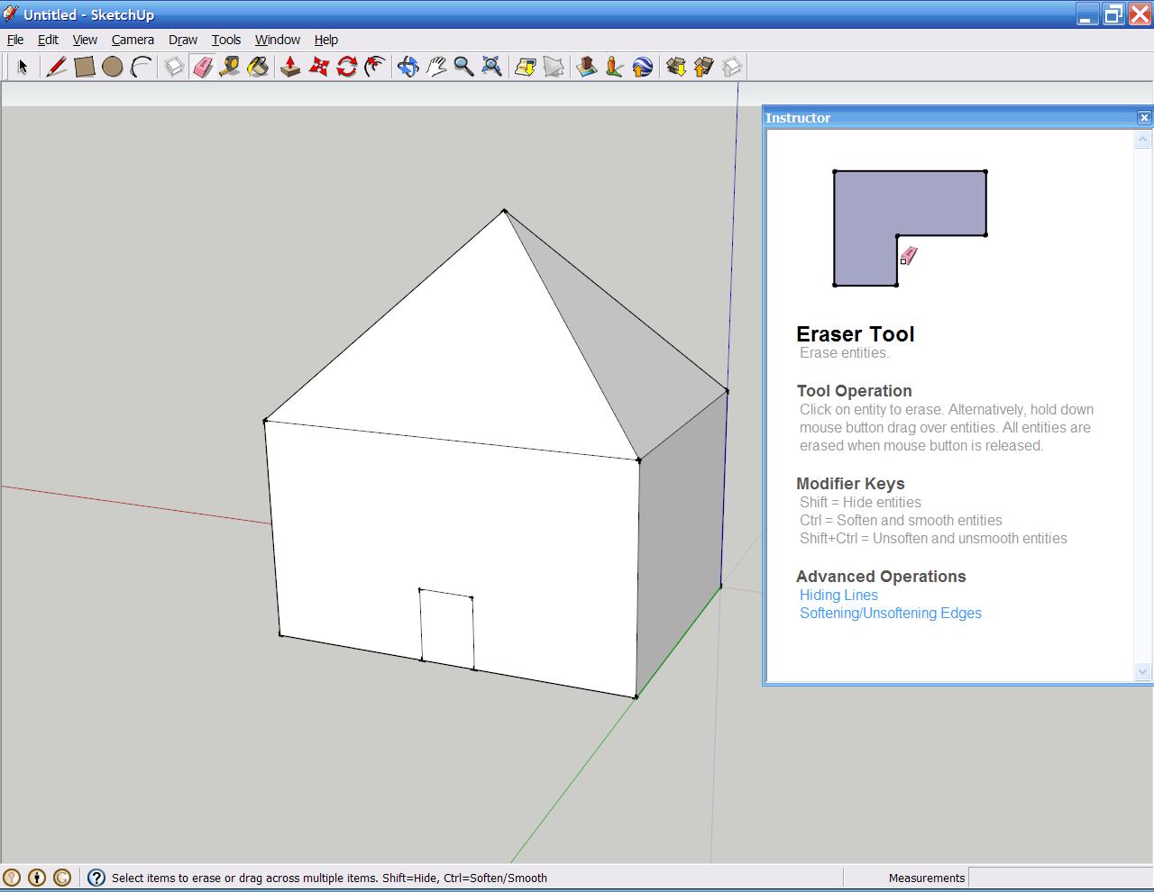Pick the Rectangle drawing tool
The height and width of the screenshot is (892, 1154).
coord(85,66)
